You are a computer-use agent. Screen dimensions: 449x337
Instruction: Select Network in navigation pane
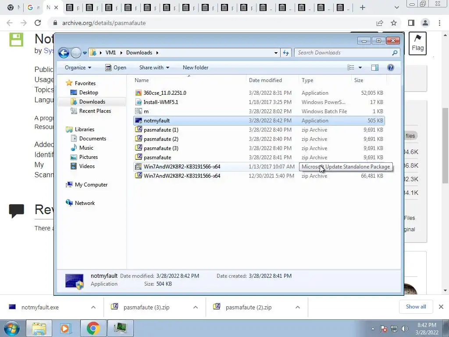tap(85, 203)
